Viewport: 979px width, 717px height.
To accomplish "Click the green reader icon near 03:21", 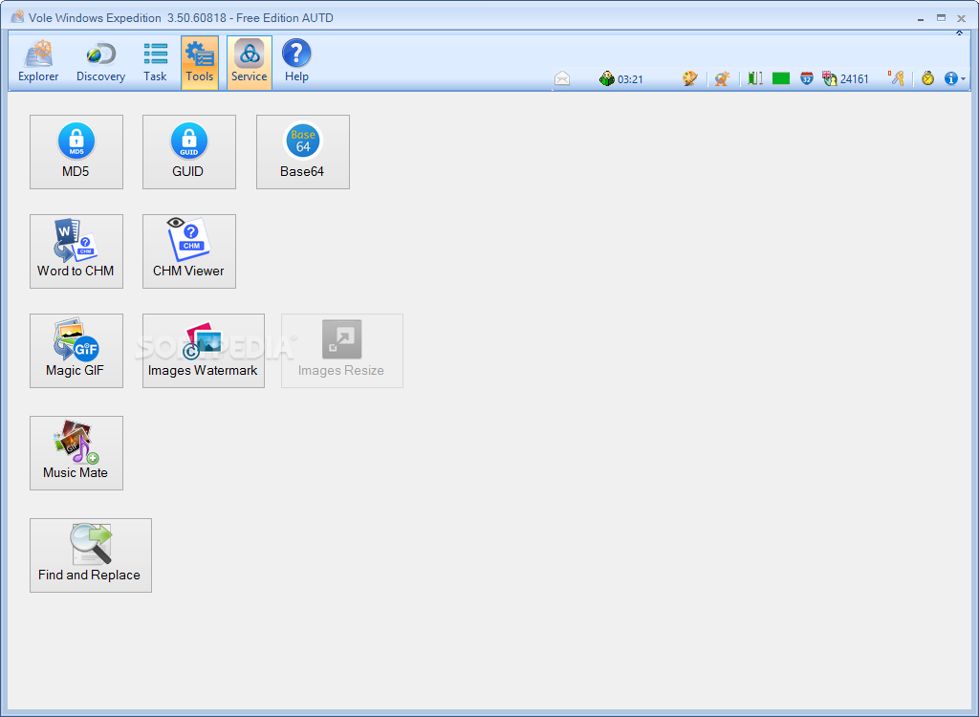I will [607, 78].
